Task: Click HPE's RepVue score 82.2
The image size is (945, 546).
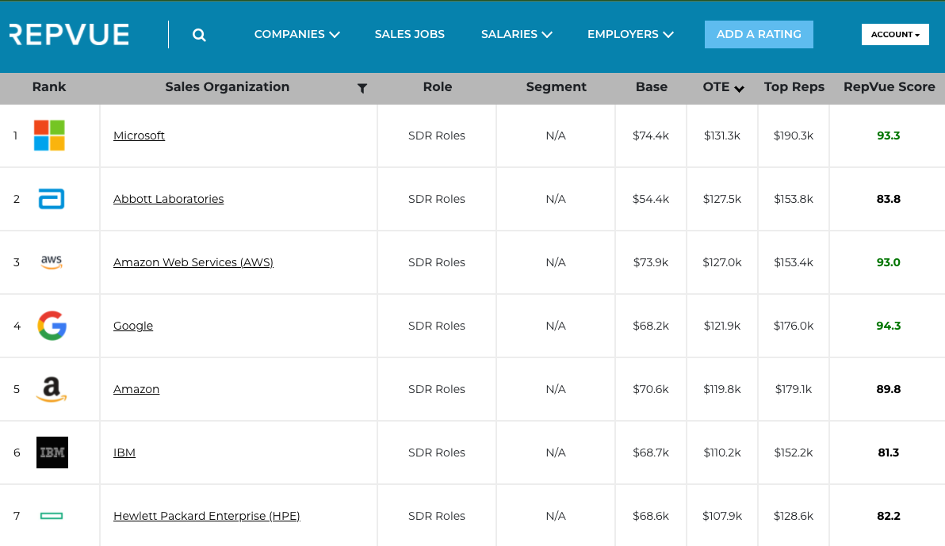Action: coord(889,516)
